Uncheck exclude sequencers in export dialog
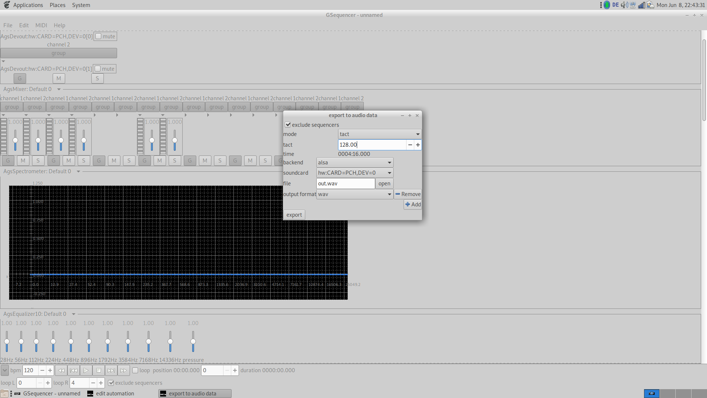Image resolution: width=707 pixels, height=398 pixels. pos(288,125)
